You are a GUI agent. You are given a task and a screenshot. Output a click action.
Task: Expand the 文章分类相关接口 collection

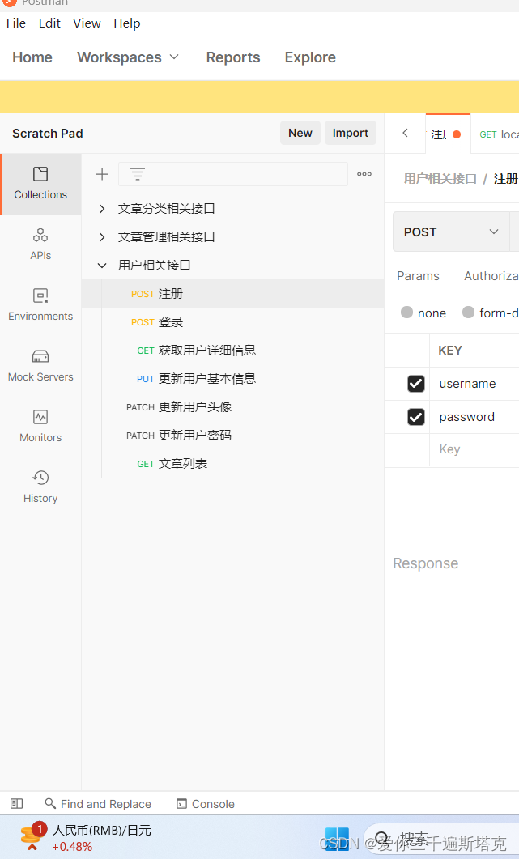[102, 209]
